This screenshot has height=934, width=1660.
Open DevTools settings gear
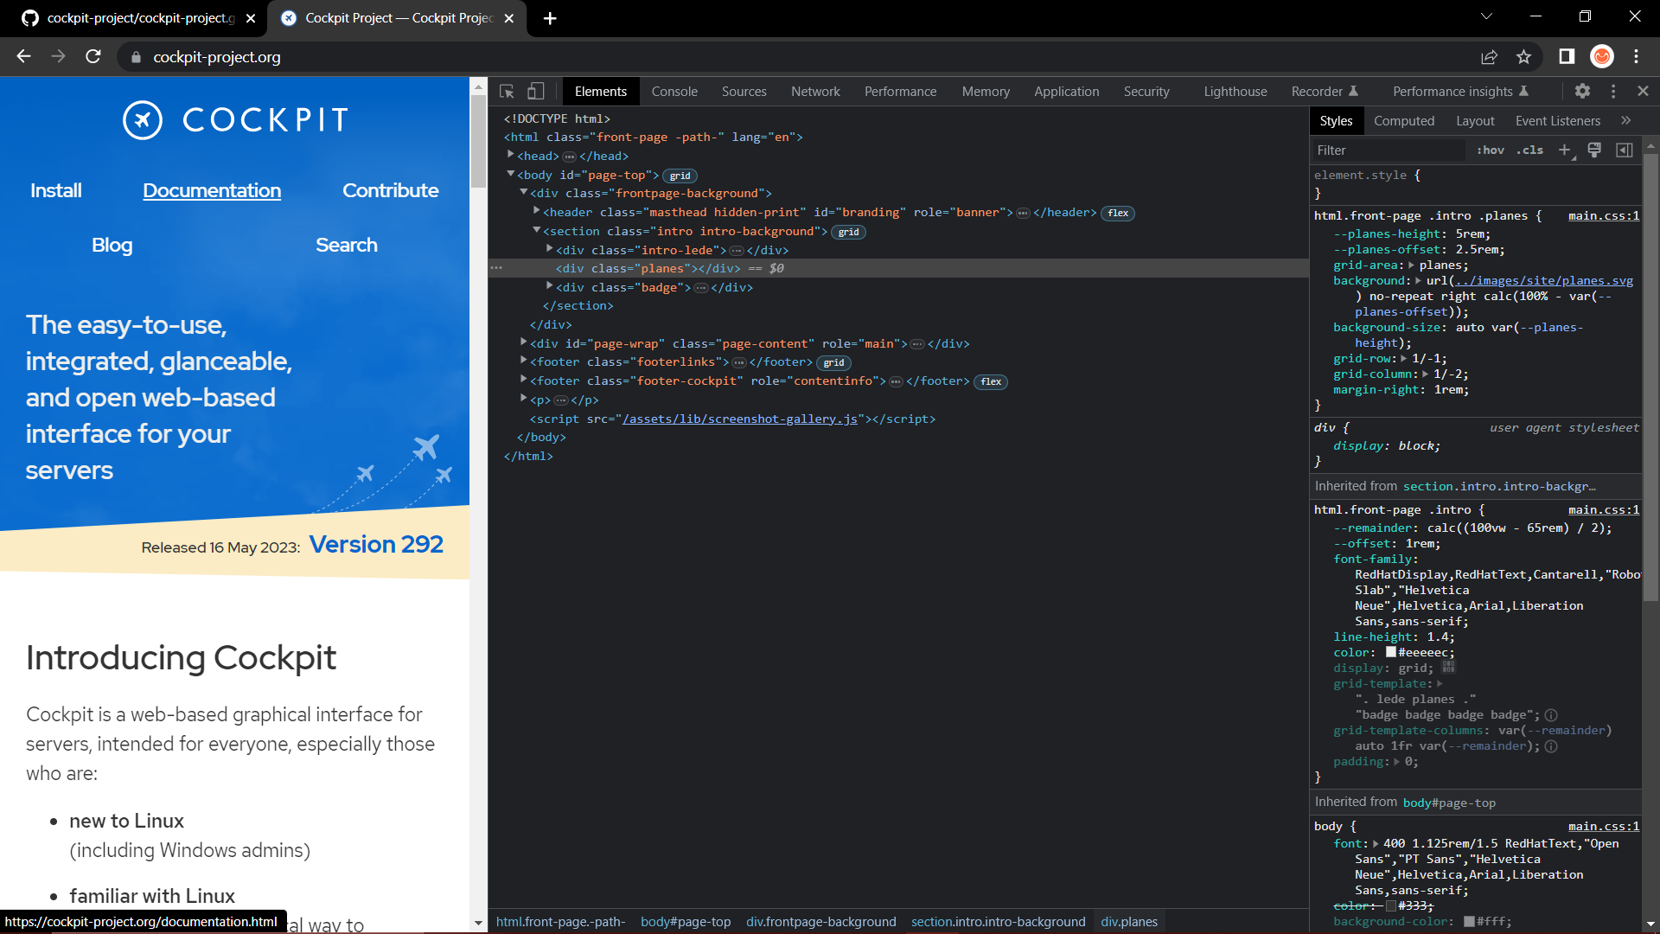point(1582,91)
